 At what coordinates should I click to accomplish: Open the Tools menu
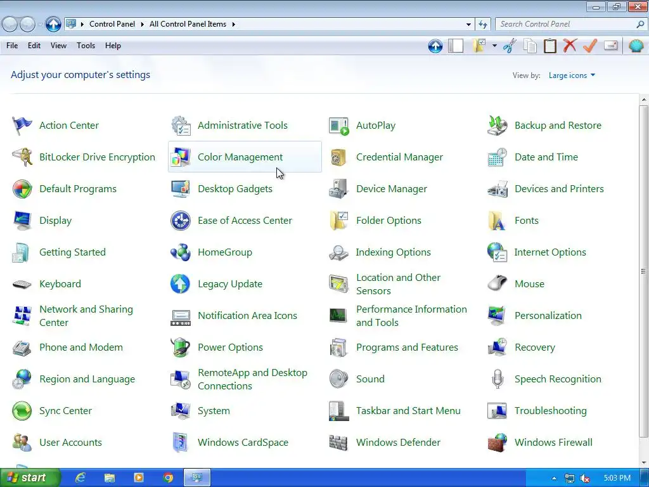pyautogui.click(x=86, y=46)
